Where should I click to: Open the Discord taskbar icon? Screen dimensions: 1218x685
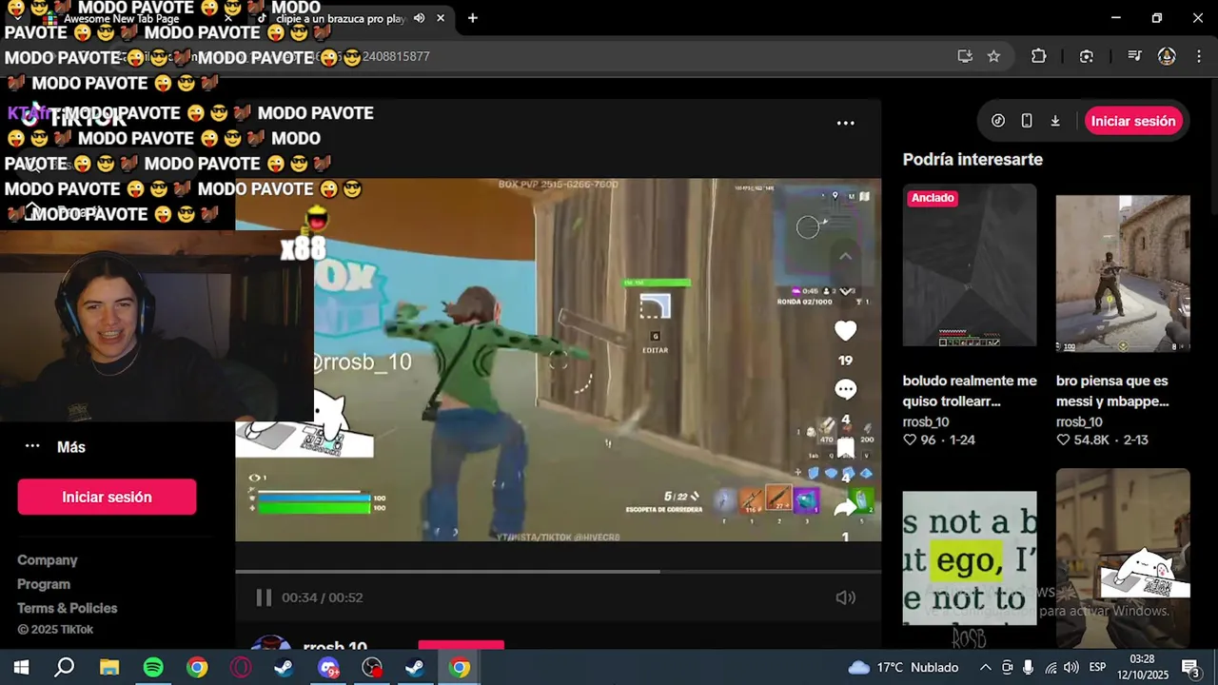(x=328, y=667)
